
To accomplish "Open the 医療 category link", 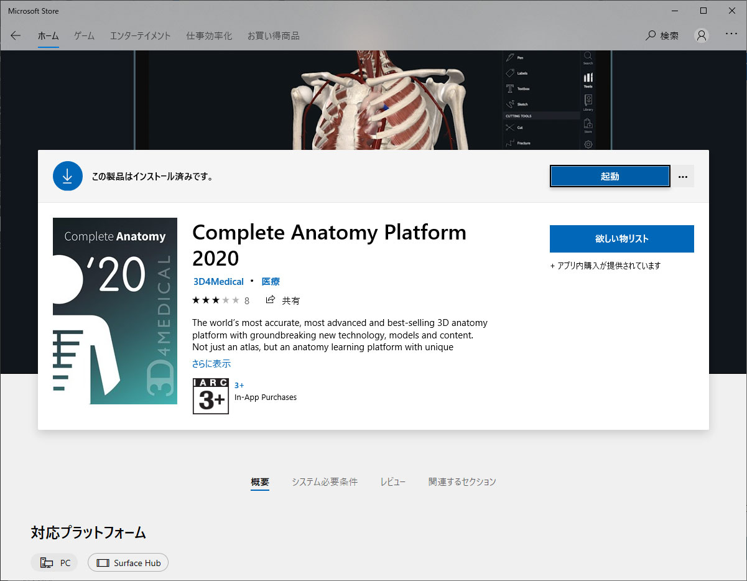I will point(271,282).
